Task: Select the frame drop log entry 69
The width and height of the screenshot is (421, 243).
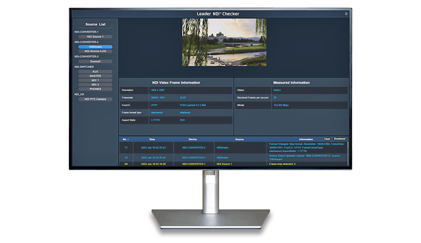Action: tap(233, 164)
